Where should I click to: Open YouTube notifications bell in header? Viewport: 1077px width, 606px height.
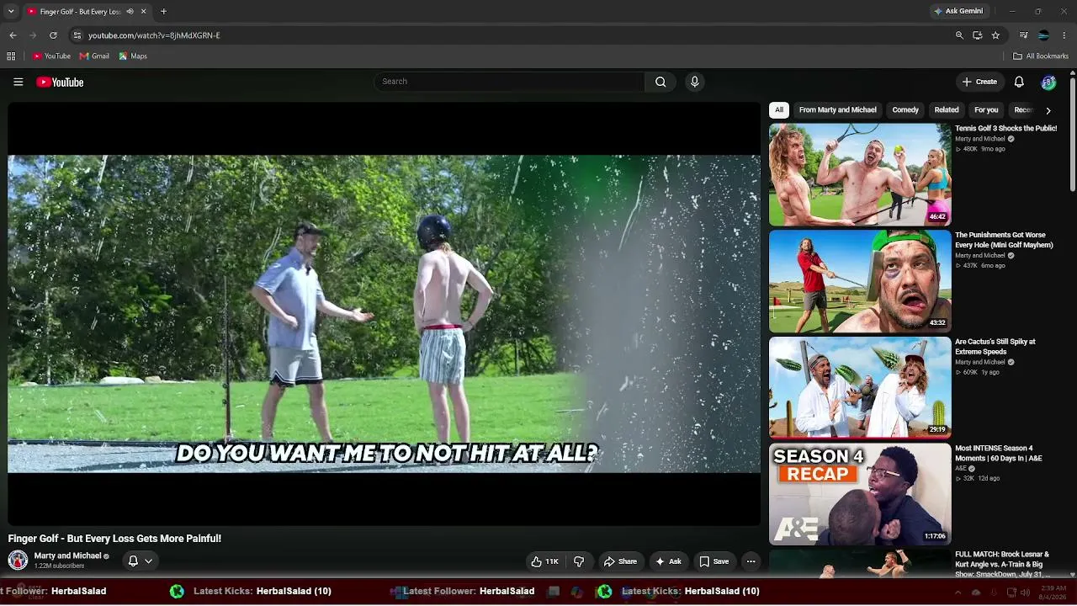pyautogui.click(x=1019, y=82)
